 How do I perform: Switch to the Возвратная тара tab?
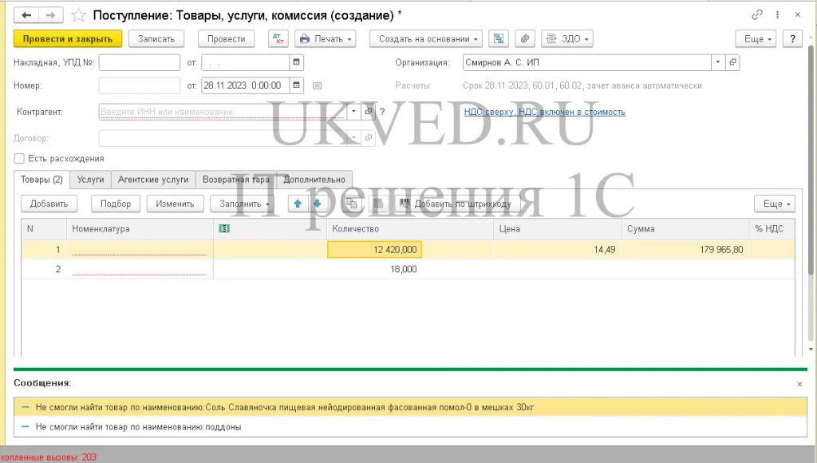coord(236,180)
